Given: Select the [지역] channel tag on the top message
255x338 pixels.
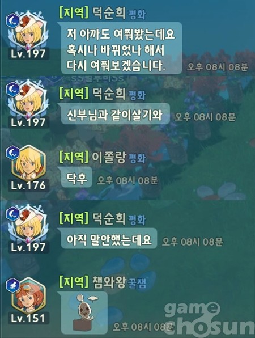Looking at the screenshot, I should [x=74, y=13].
